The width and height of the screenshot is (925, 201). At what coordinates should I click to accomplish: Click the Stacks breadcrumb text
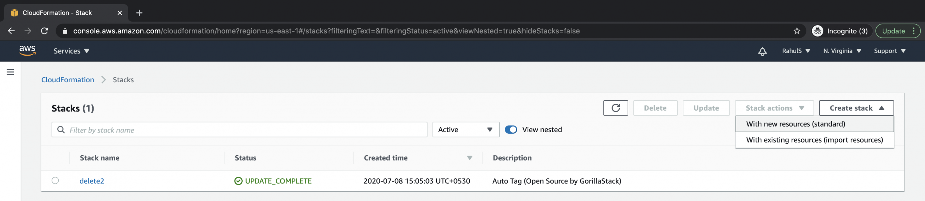pyautogui.click(x=123, y=80)
